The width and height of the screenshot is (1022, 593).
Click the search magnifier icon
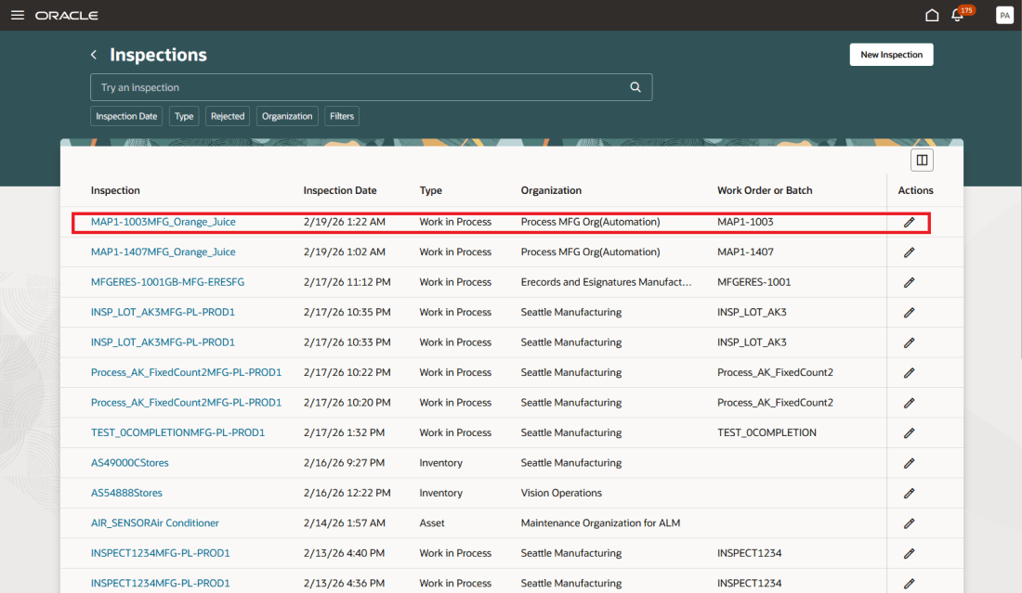click(635, 86)
